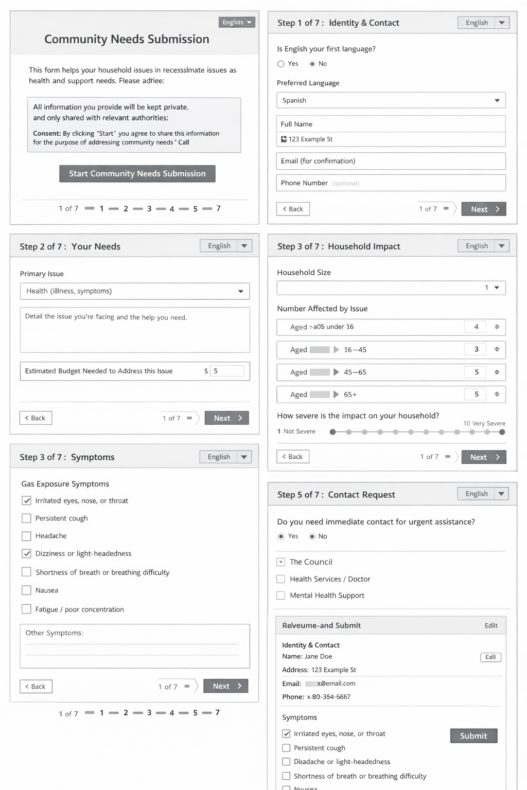This screenshot has height=790, width=527.
Task: Click the Submit button
Action: coord(473,736)
